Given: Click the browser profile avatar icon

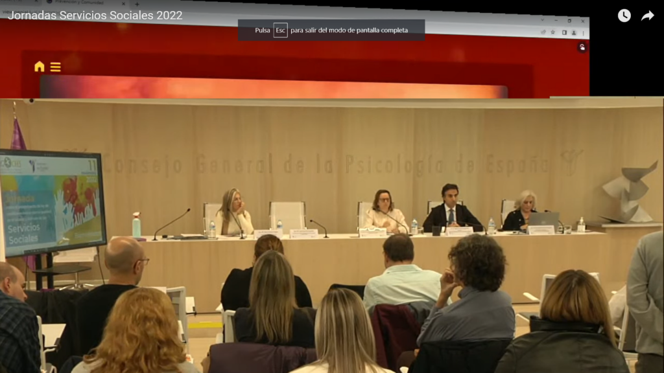Looking at the screenshot, I should (573, 32).
